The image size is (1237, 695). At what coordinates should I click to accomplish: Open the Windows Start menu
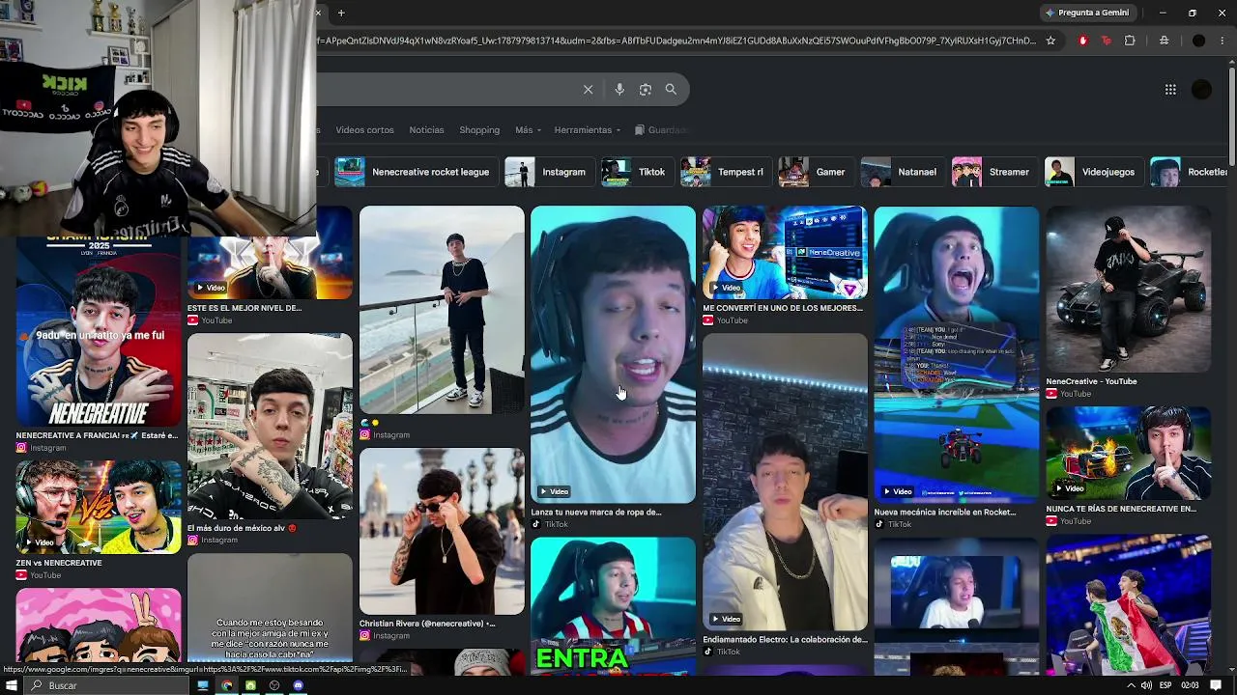pos(13,685)
